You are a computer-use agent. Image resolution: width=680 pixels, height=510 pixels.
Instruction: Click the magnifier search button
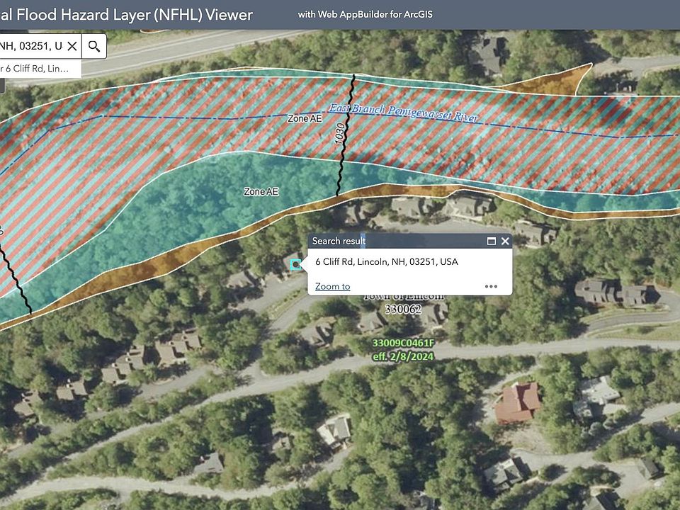[x=93, y=47]
